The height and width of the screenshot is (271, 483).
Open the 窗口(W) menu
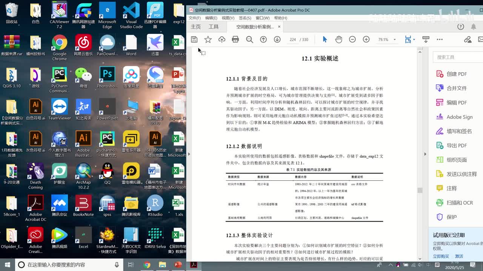pos(262,18)
